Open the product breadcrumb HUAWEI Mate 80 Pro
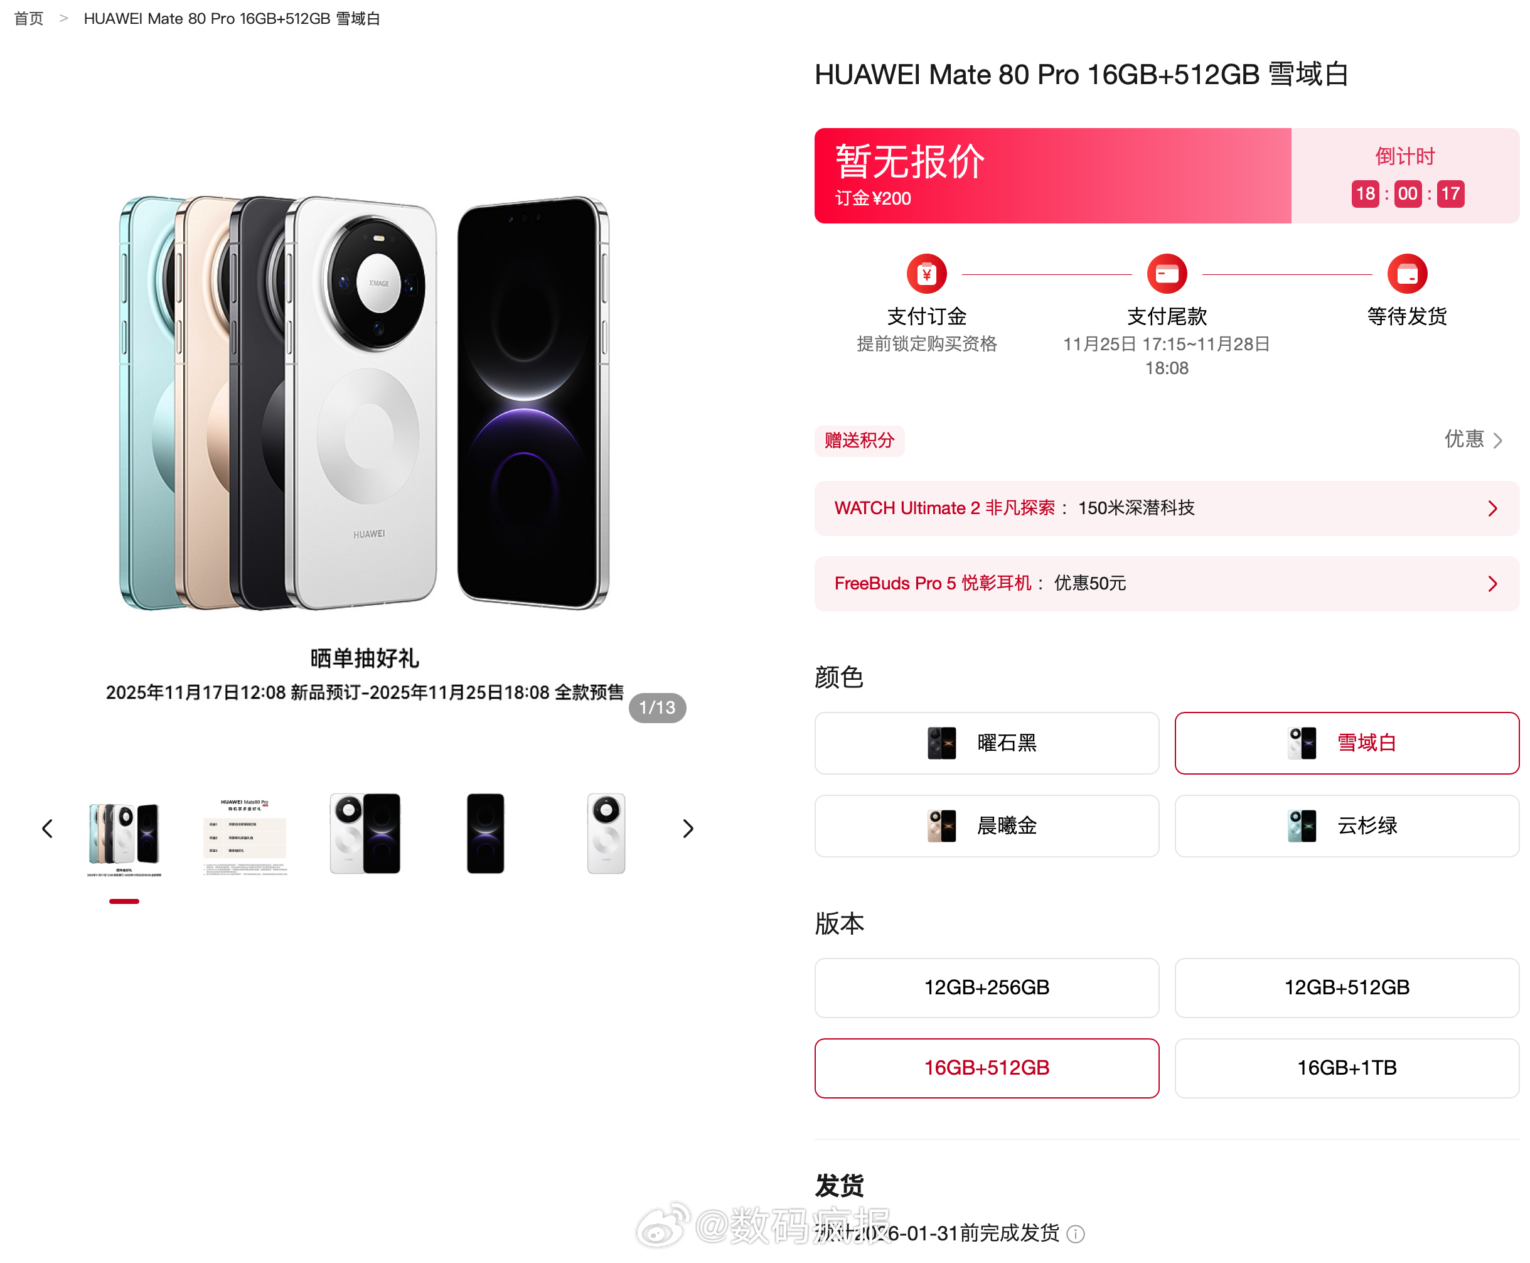 [x=232, y=18]
